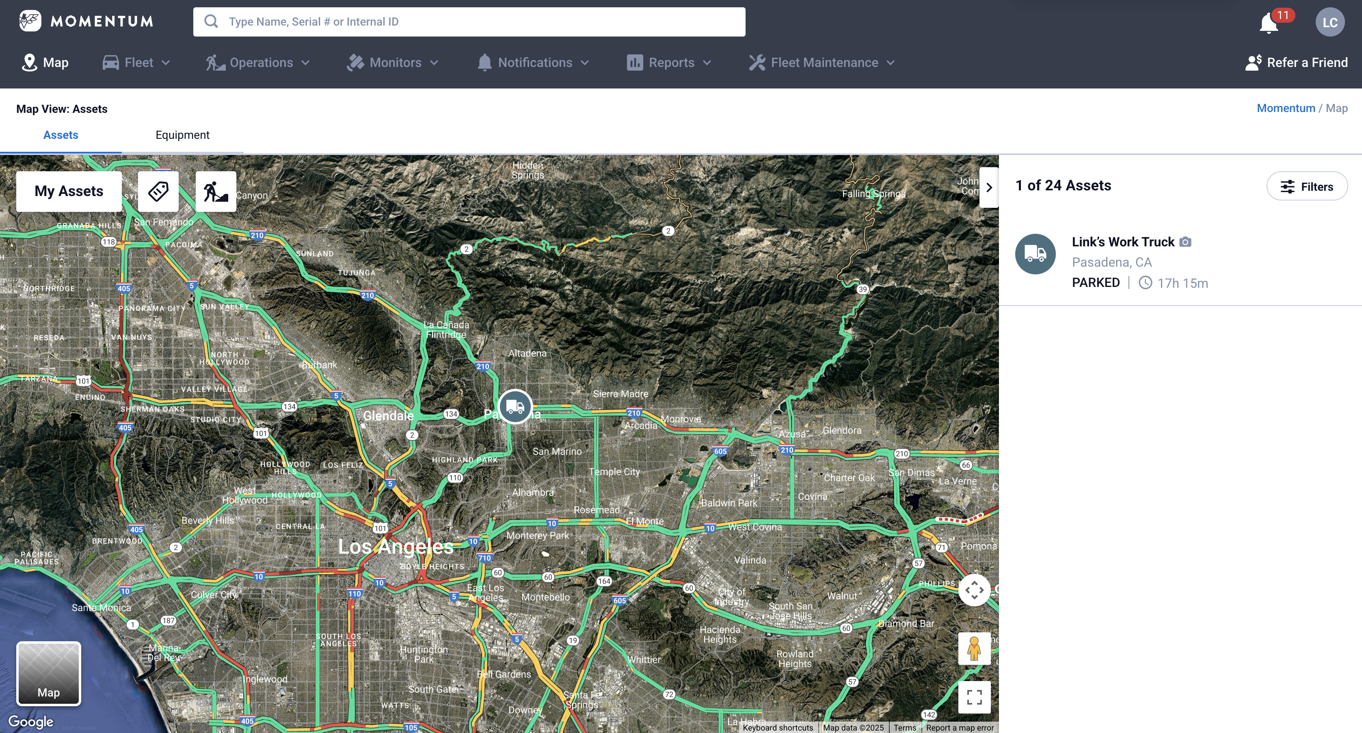Screen dimensions: 1362x733
Task: Click the worker digging icon map button
Action: pyautogui.click(x=216, y=191)
